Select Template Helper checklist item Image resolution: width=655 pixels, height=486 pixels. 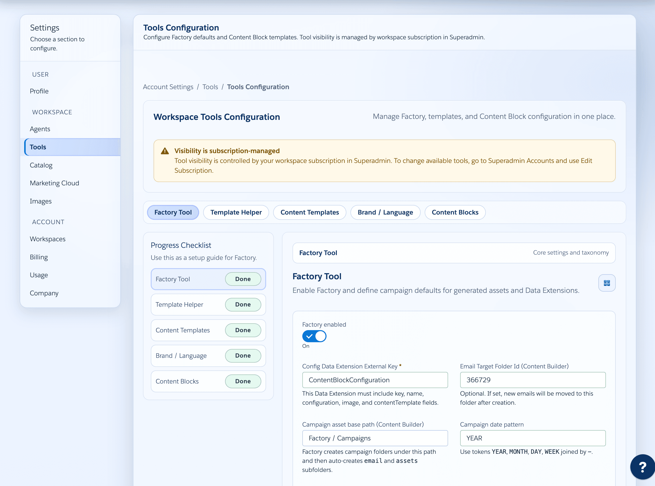pos(208,304)
